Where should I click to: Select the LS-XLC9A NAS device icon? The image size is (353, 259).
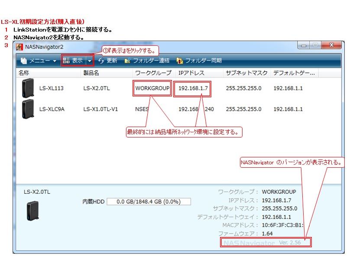[x=28, y=109]
